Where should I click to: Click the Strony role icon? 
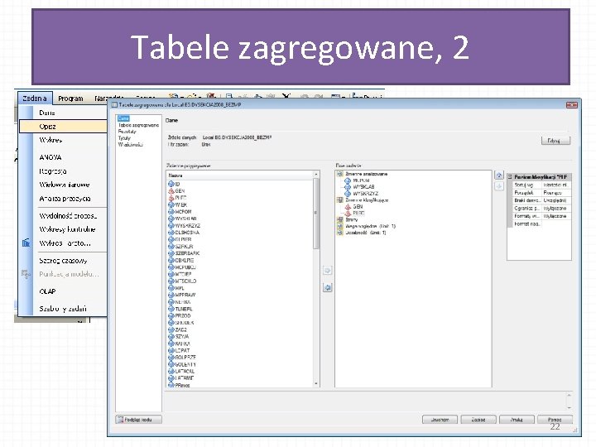click(x=340, y=219)
